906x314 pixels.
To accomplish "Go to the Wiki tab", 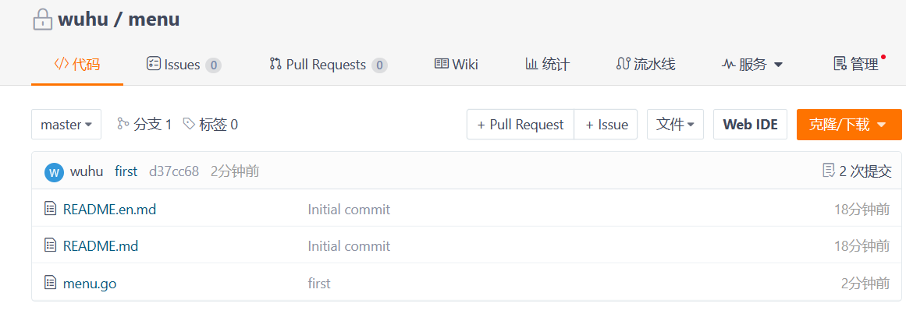I will (x=457, y=65).
